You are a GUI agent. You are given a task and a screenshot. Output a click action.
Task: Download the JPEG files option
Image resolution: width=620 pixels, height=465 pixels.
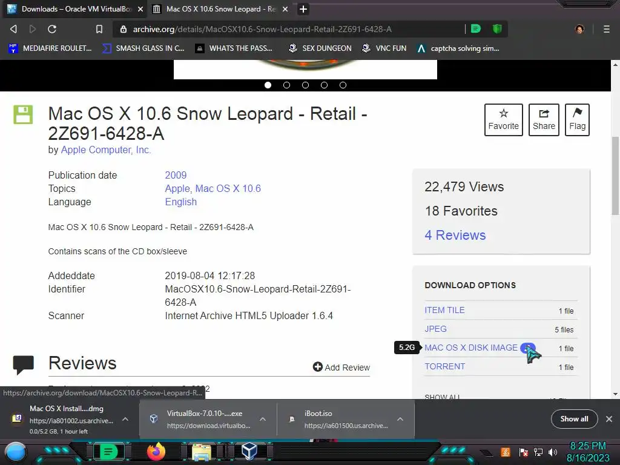pyautogui.click(x=435, y=329)
